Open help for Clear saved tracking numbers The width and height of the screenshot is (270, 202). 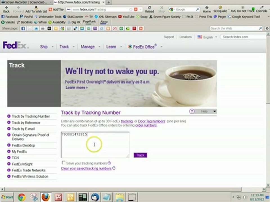coord(114,168)
